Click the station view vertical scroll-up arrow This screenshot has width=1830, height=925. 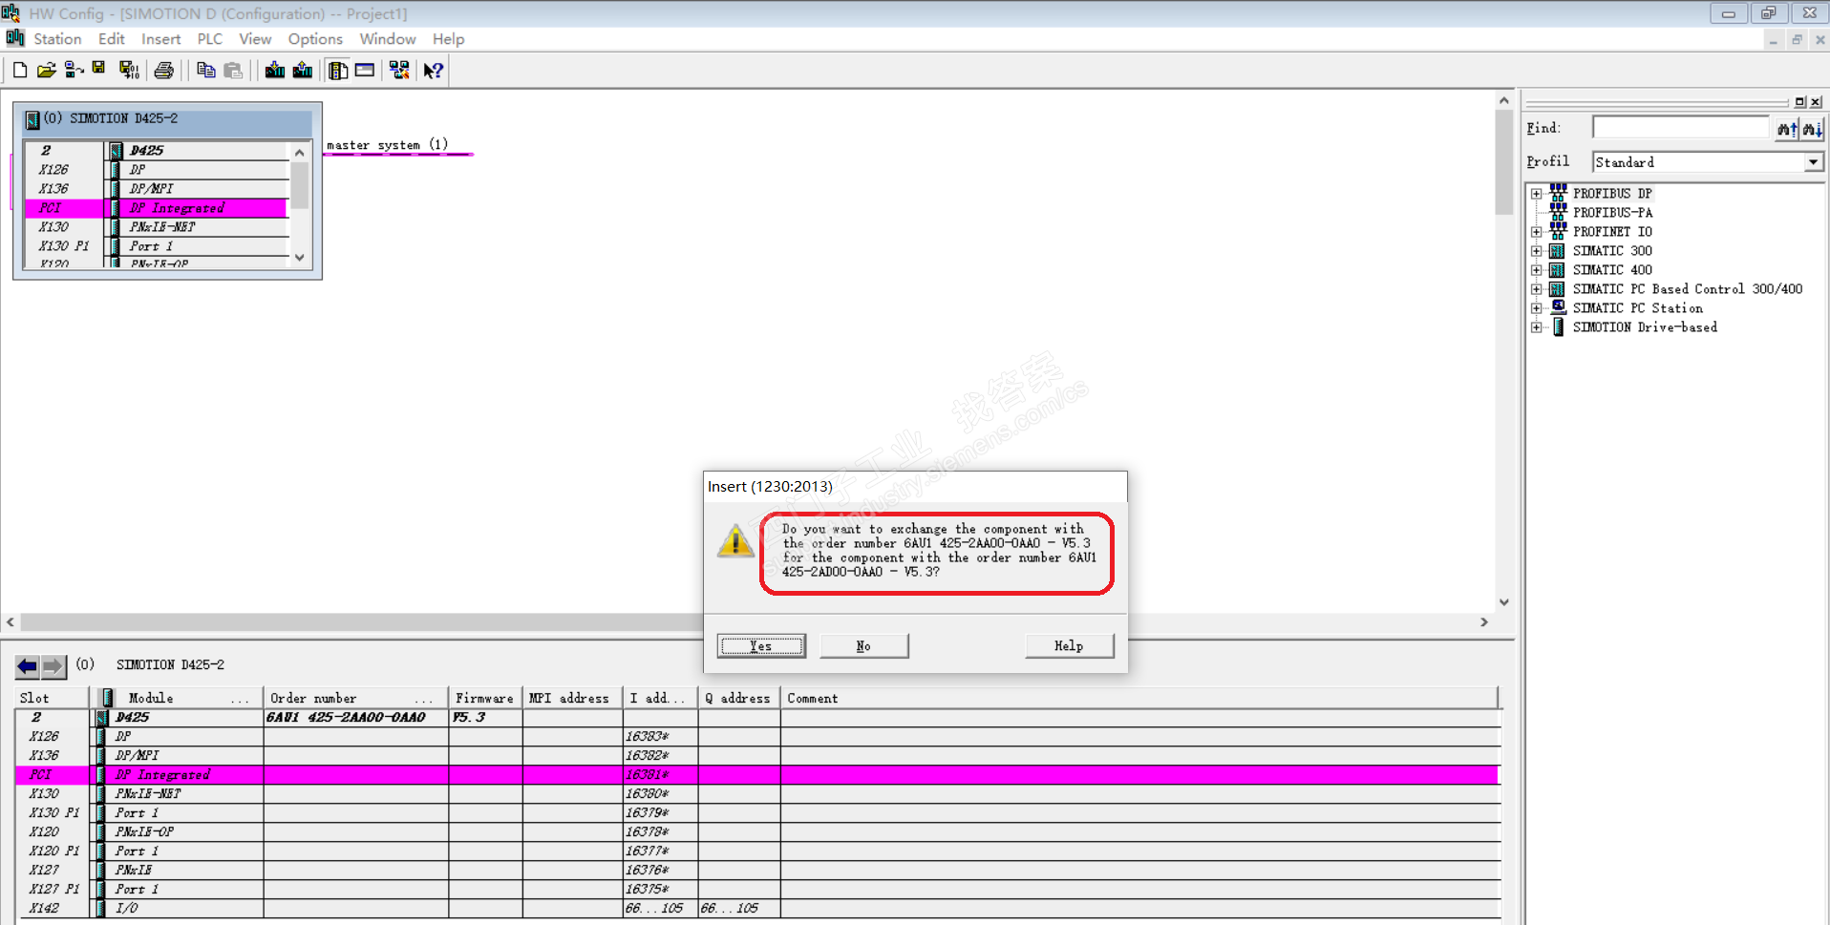(1504, 100)
